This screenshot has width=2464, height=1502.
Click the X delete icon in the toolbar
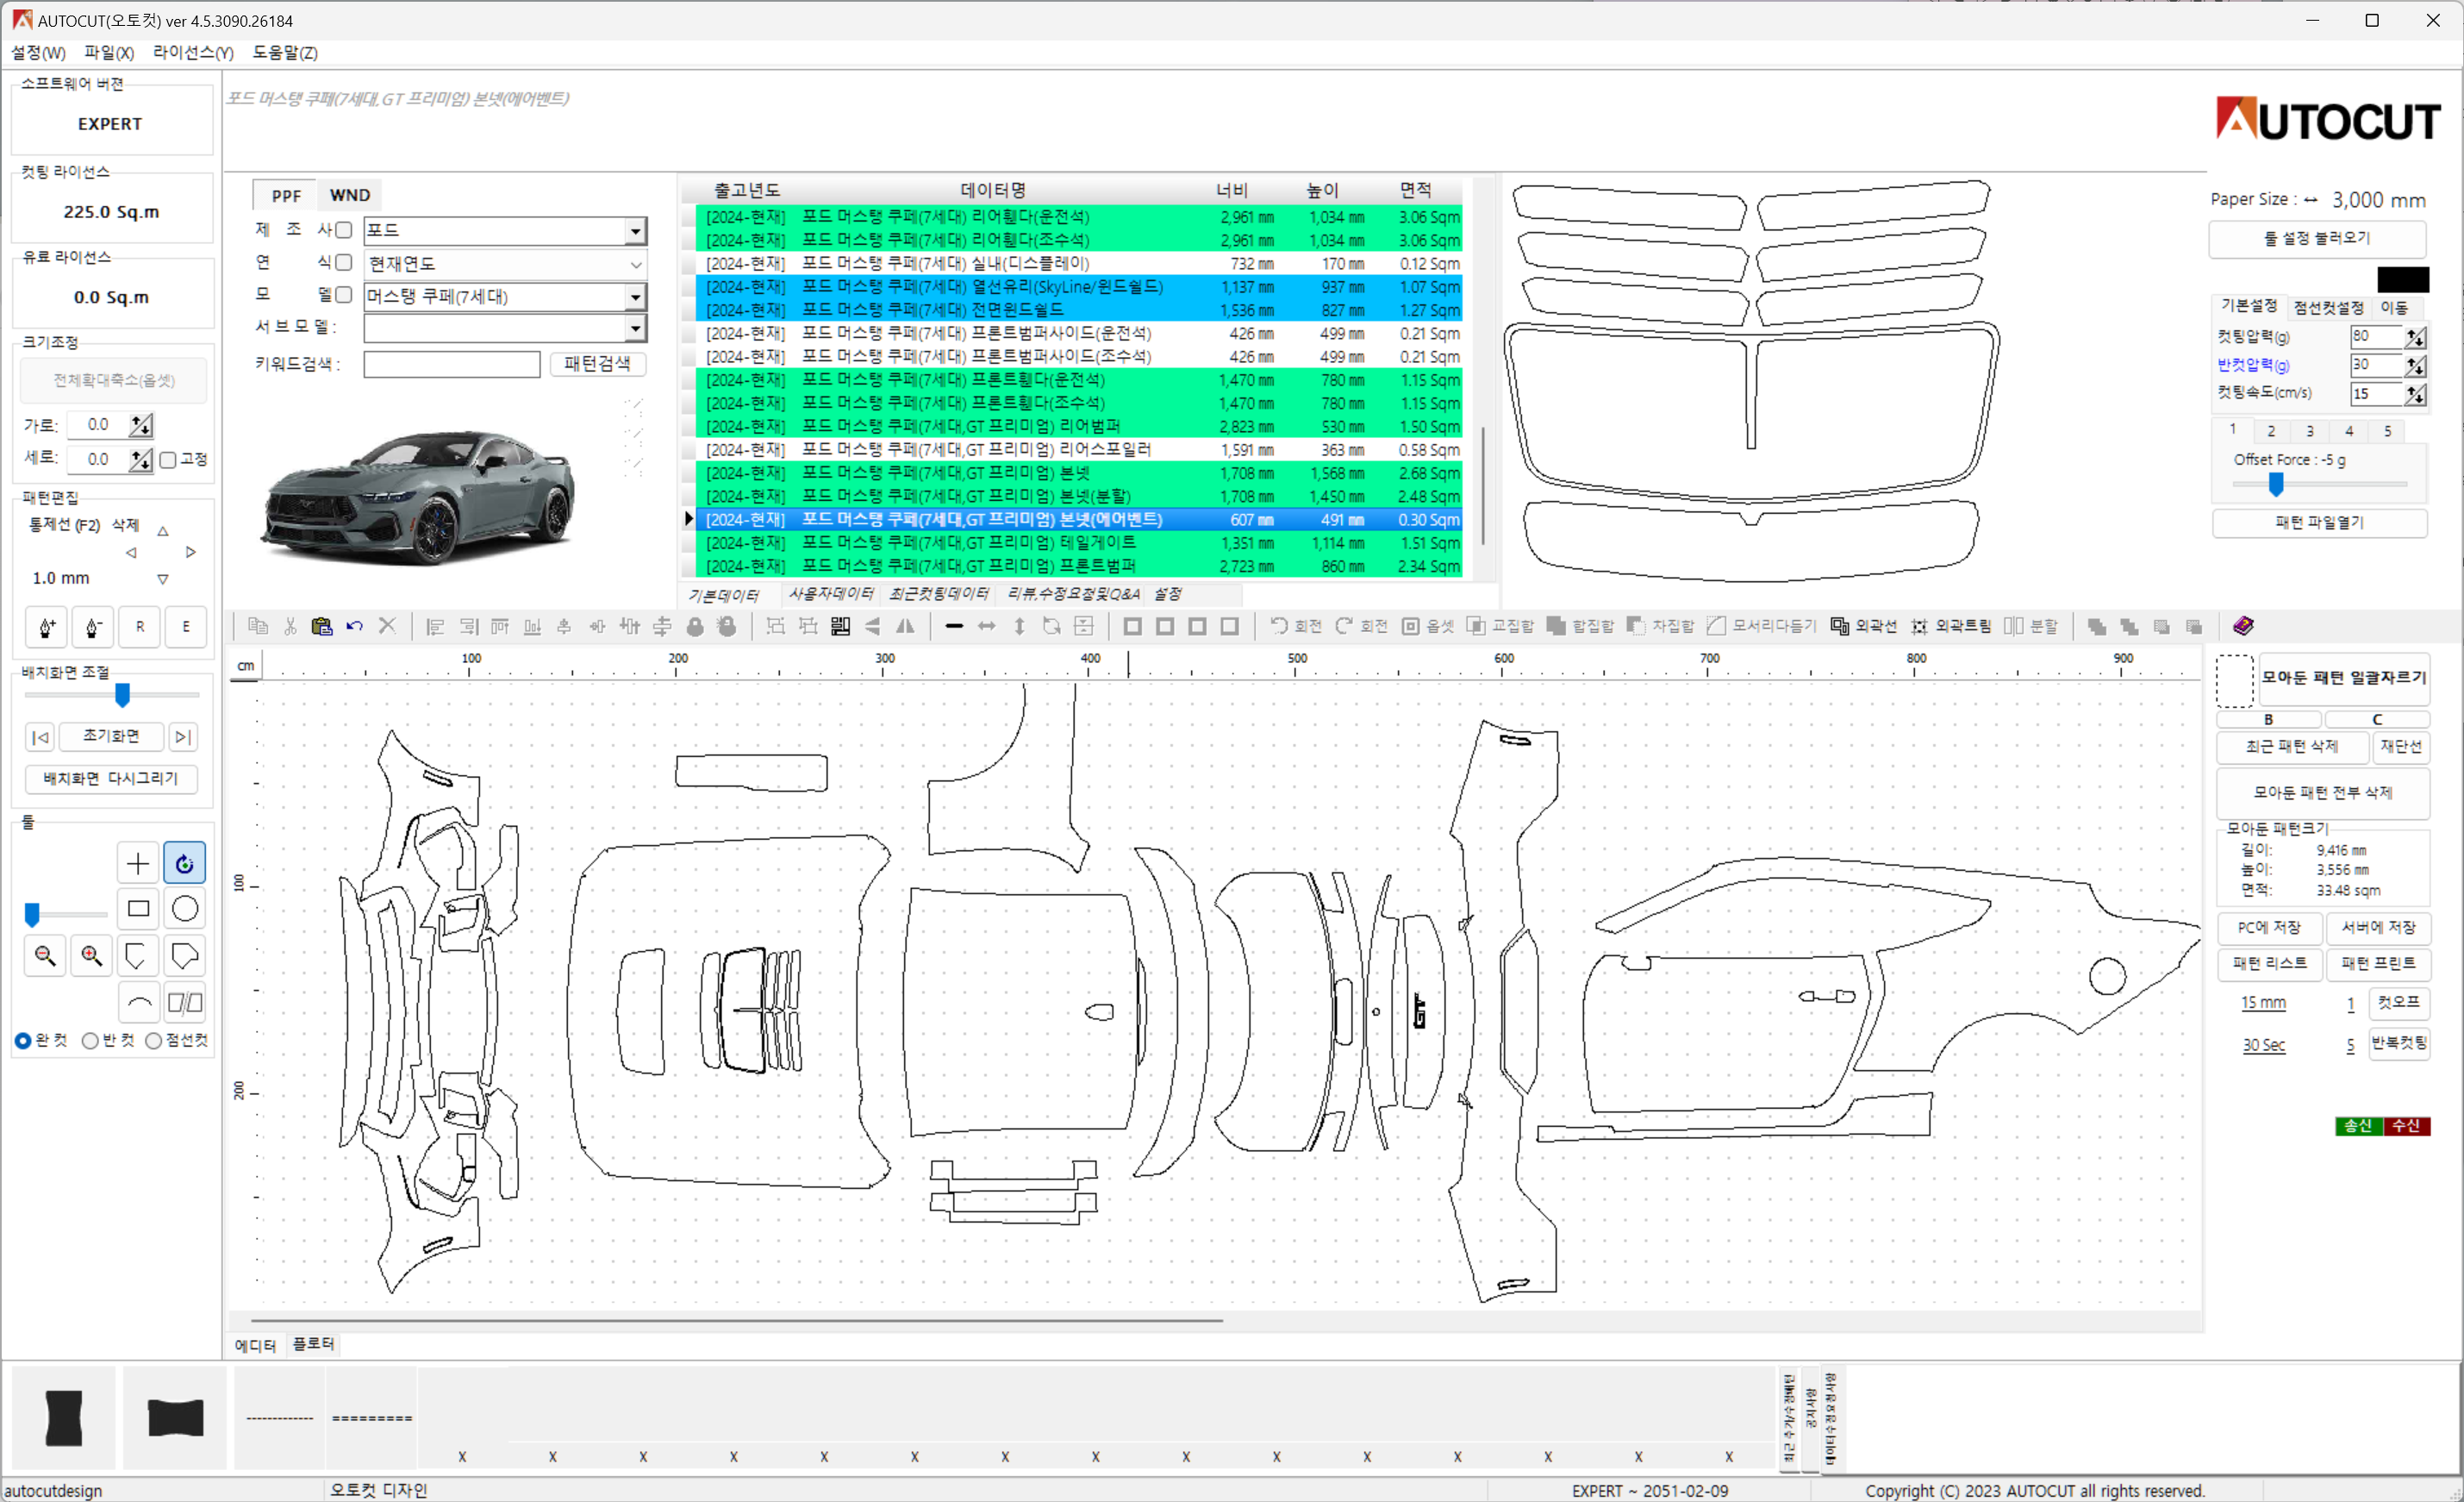[x=387, y=627]
